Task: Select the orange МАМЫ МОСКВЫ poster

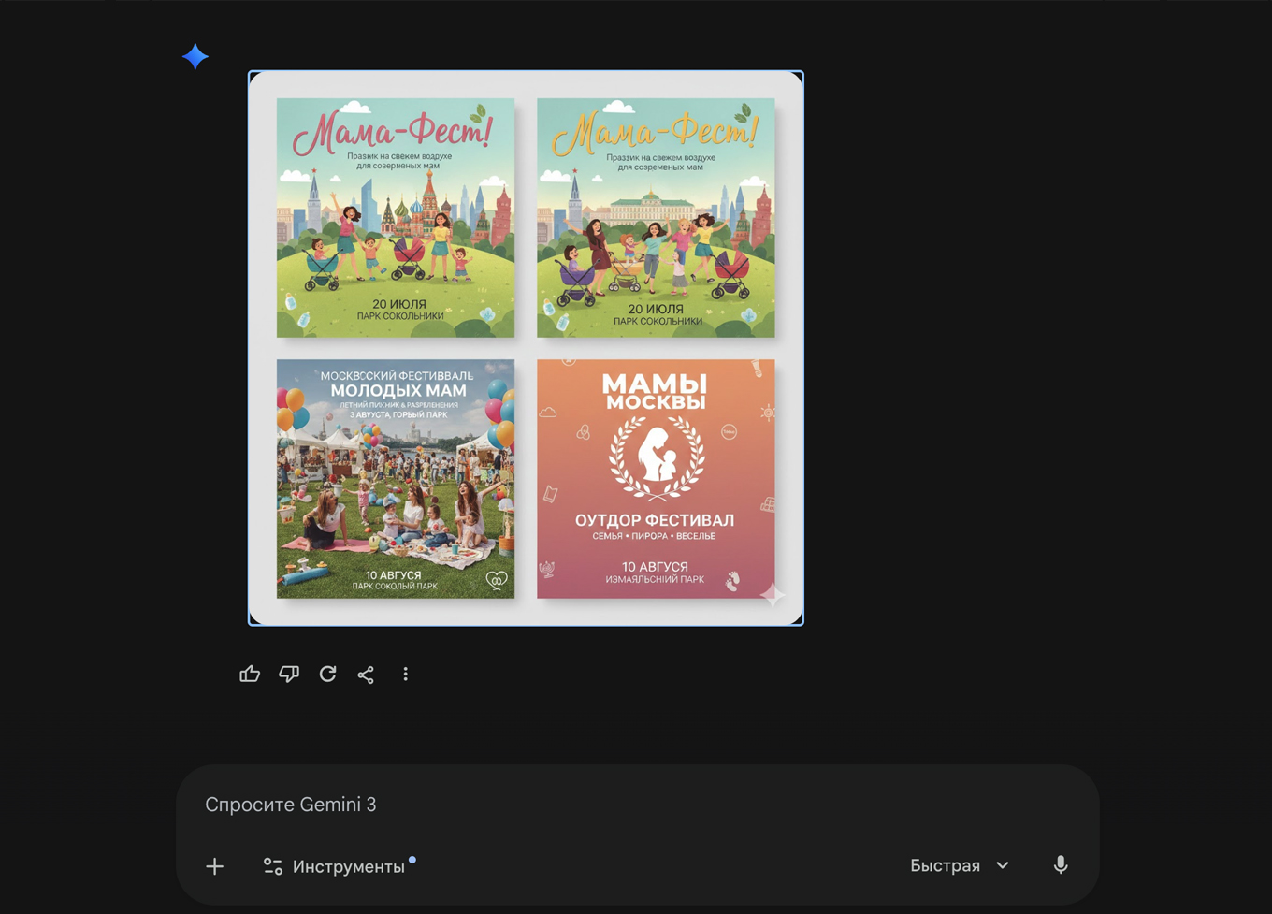Action: [656, 479]
